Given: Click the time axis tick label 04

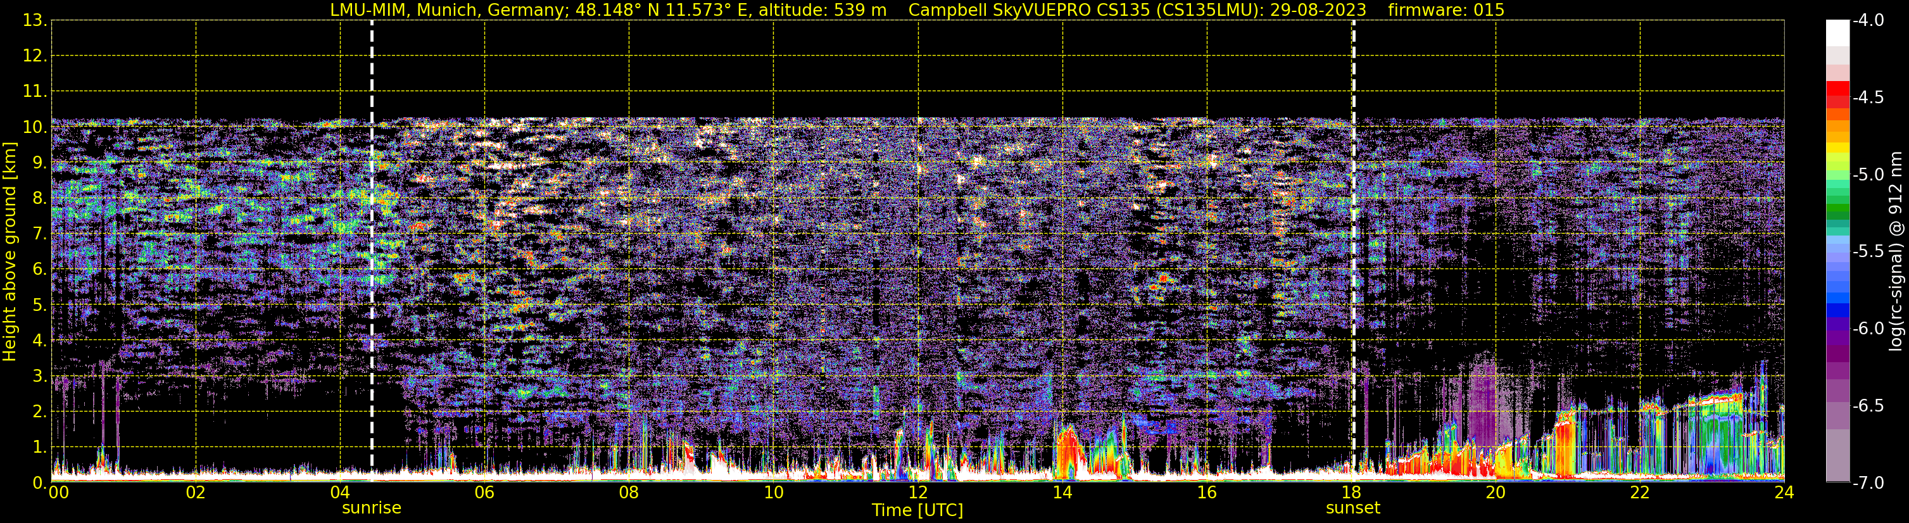Looking at the screenshot, I should pos(340,493).
